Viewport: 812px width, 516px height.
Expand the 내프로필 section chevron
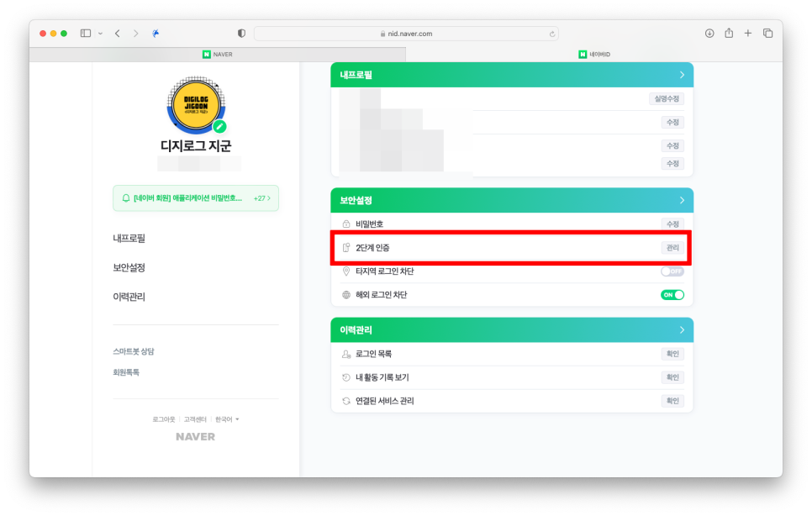(682, 75)
